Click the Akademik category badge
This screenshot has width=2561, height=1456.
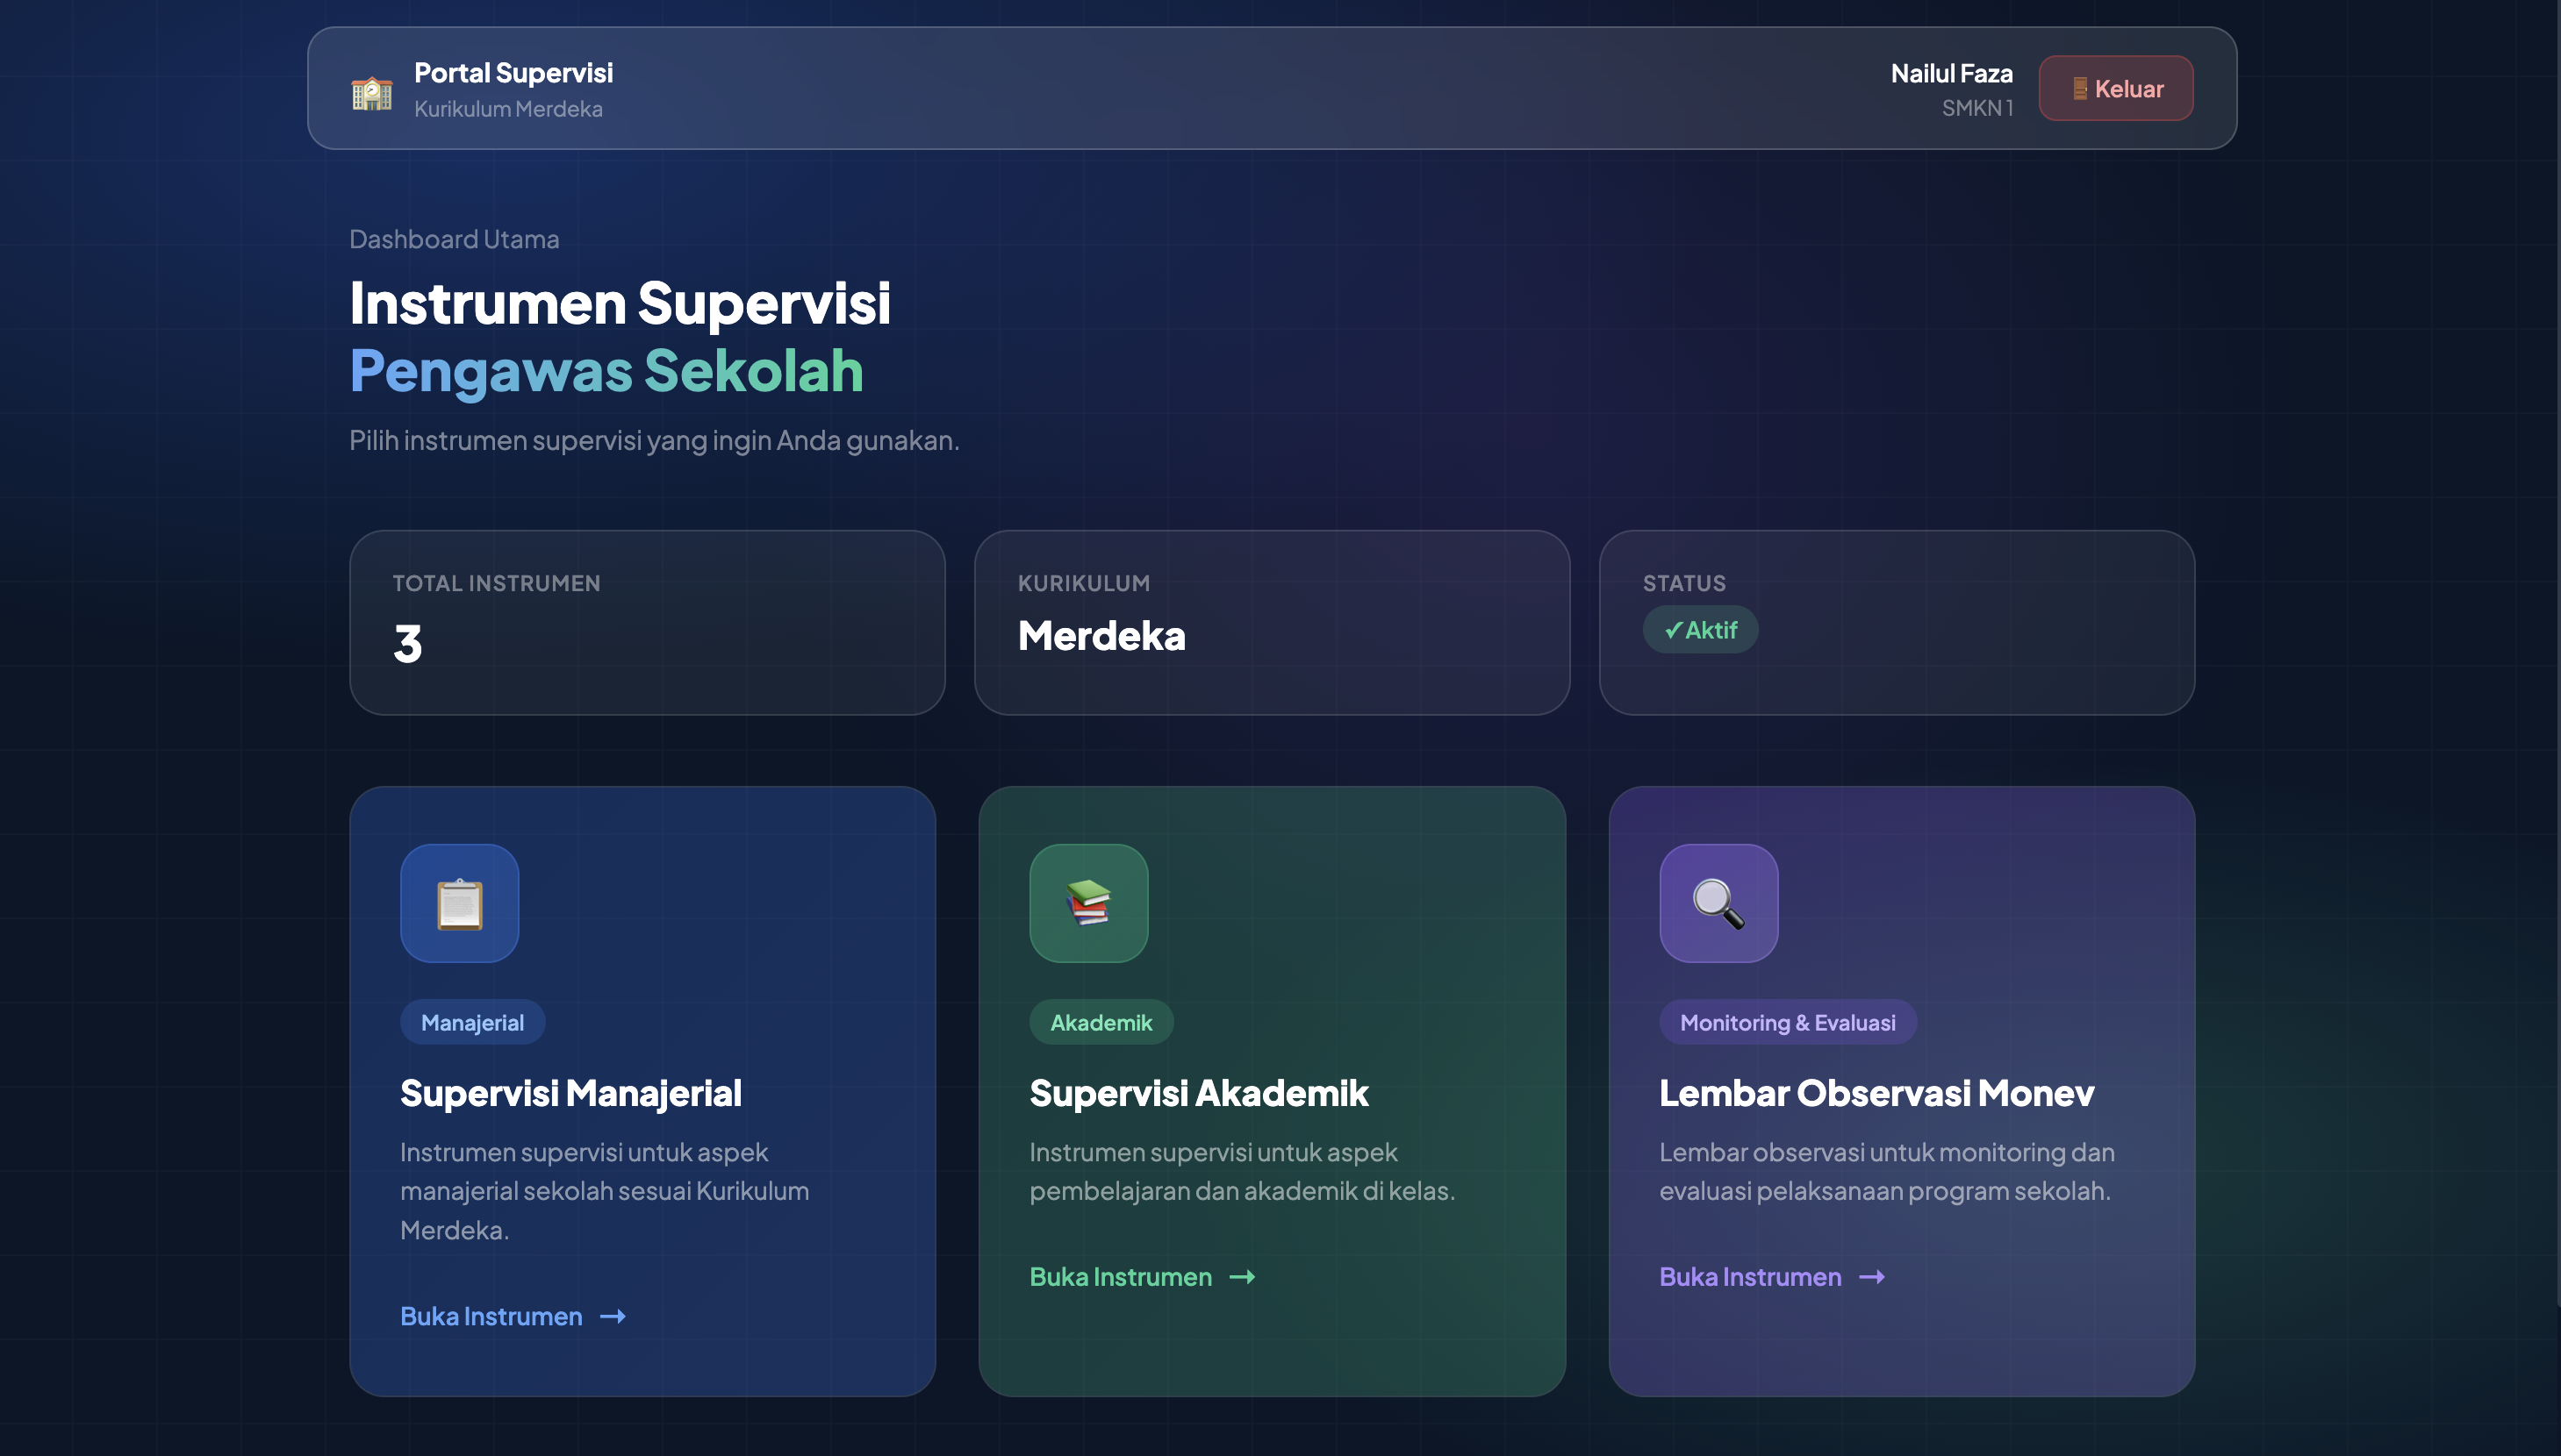coord(1101,1022)
